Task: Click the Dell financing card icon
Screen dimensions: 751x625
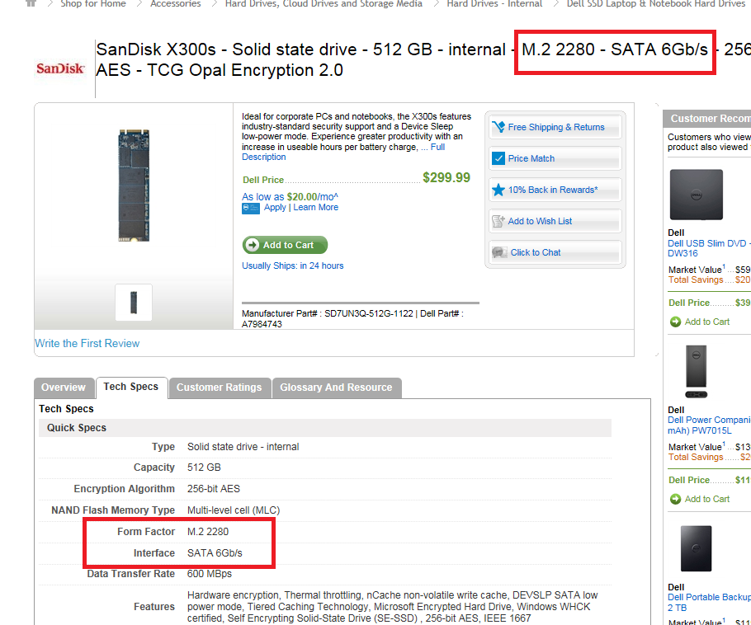Action: click(x=251, y=208)
